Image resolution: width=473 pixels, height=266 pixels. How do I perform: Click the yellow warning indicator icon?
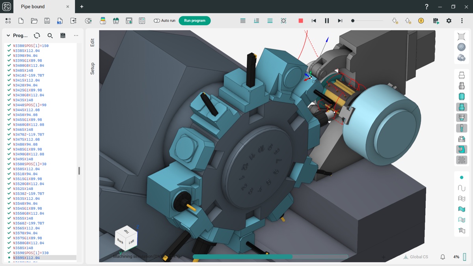coord(421,21)
